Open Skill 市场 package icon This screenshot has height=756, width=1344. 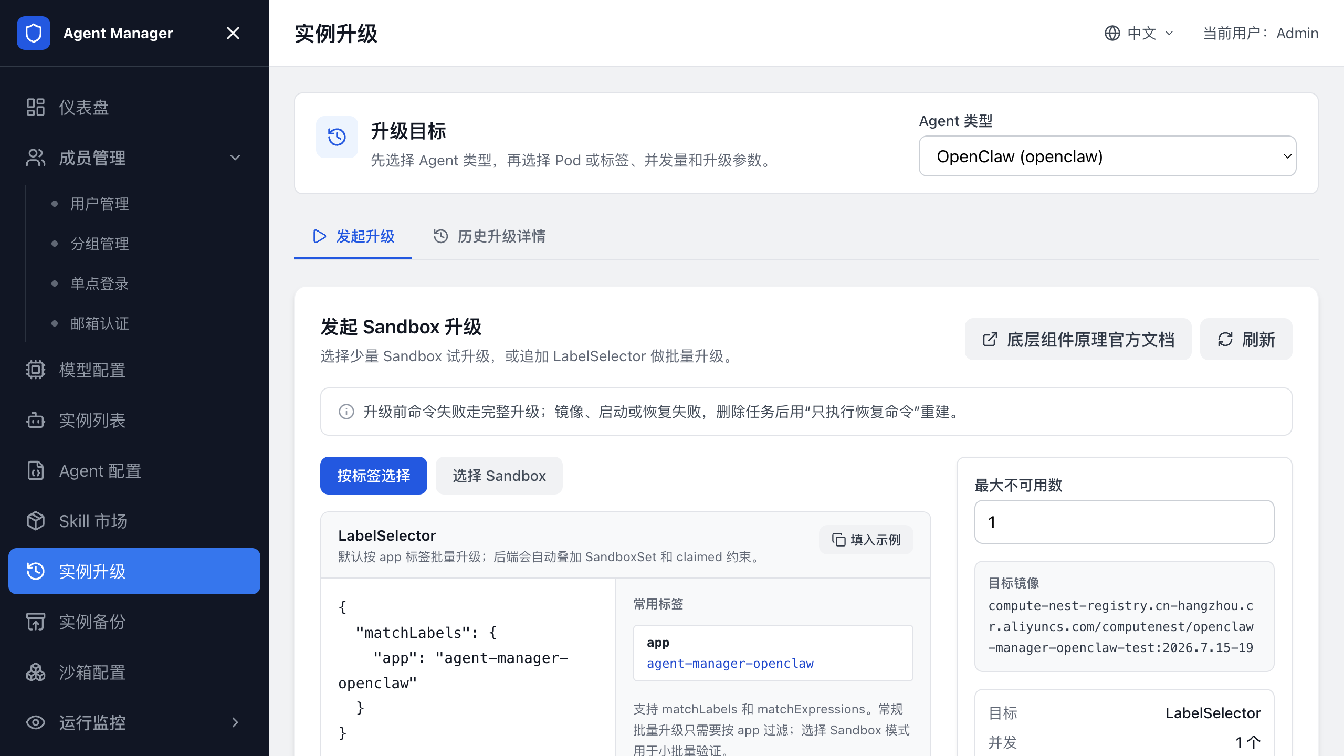[x=36, y=521]
